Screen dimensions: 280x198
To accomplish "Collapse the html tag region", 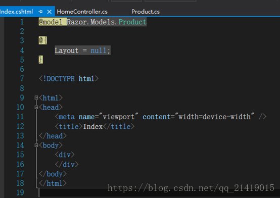I will tap(36, 97).
